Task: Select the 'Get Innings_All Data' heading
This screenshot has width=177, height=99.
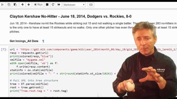Action: coord(24,41)
